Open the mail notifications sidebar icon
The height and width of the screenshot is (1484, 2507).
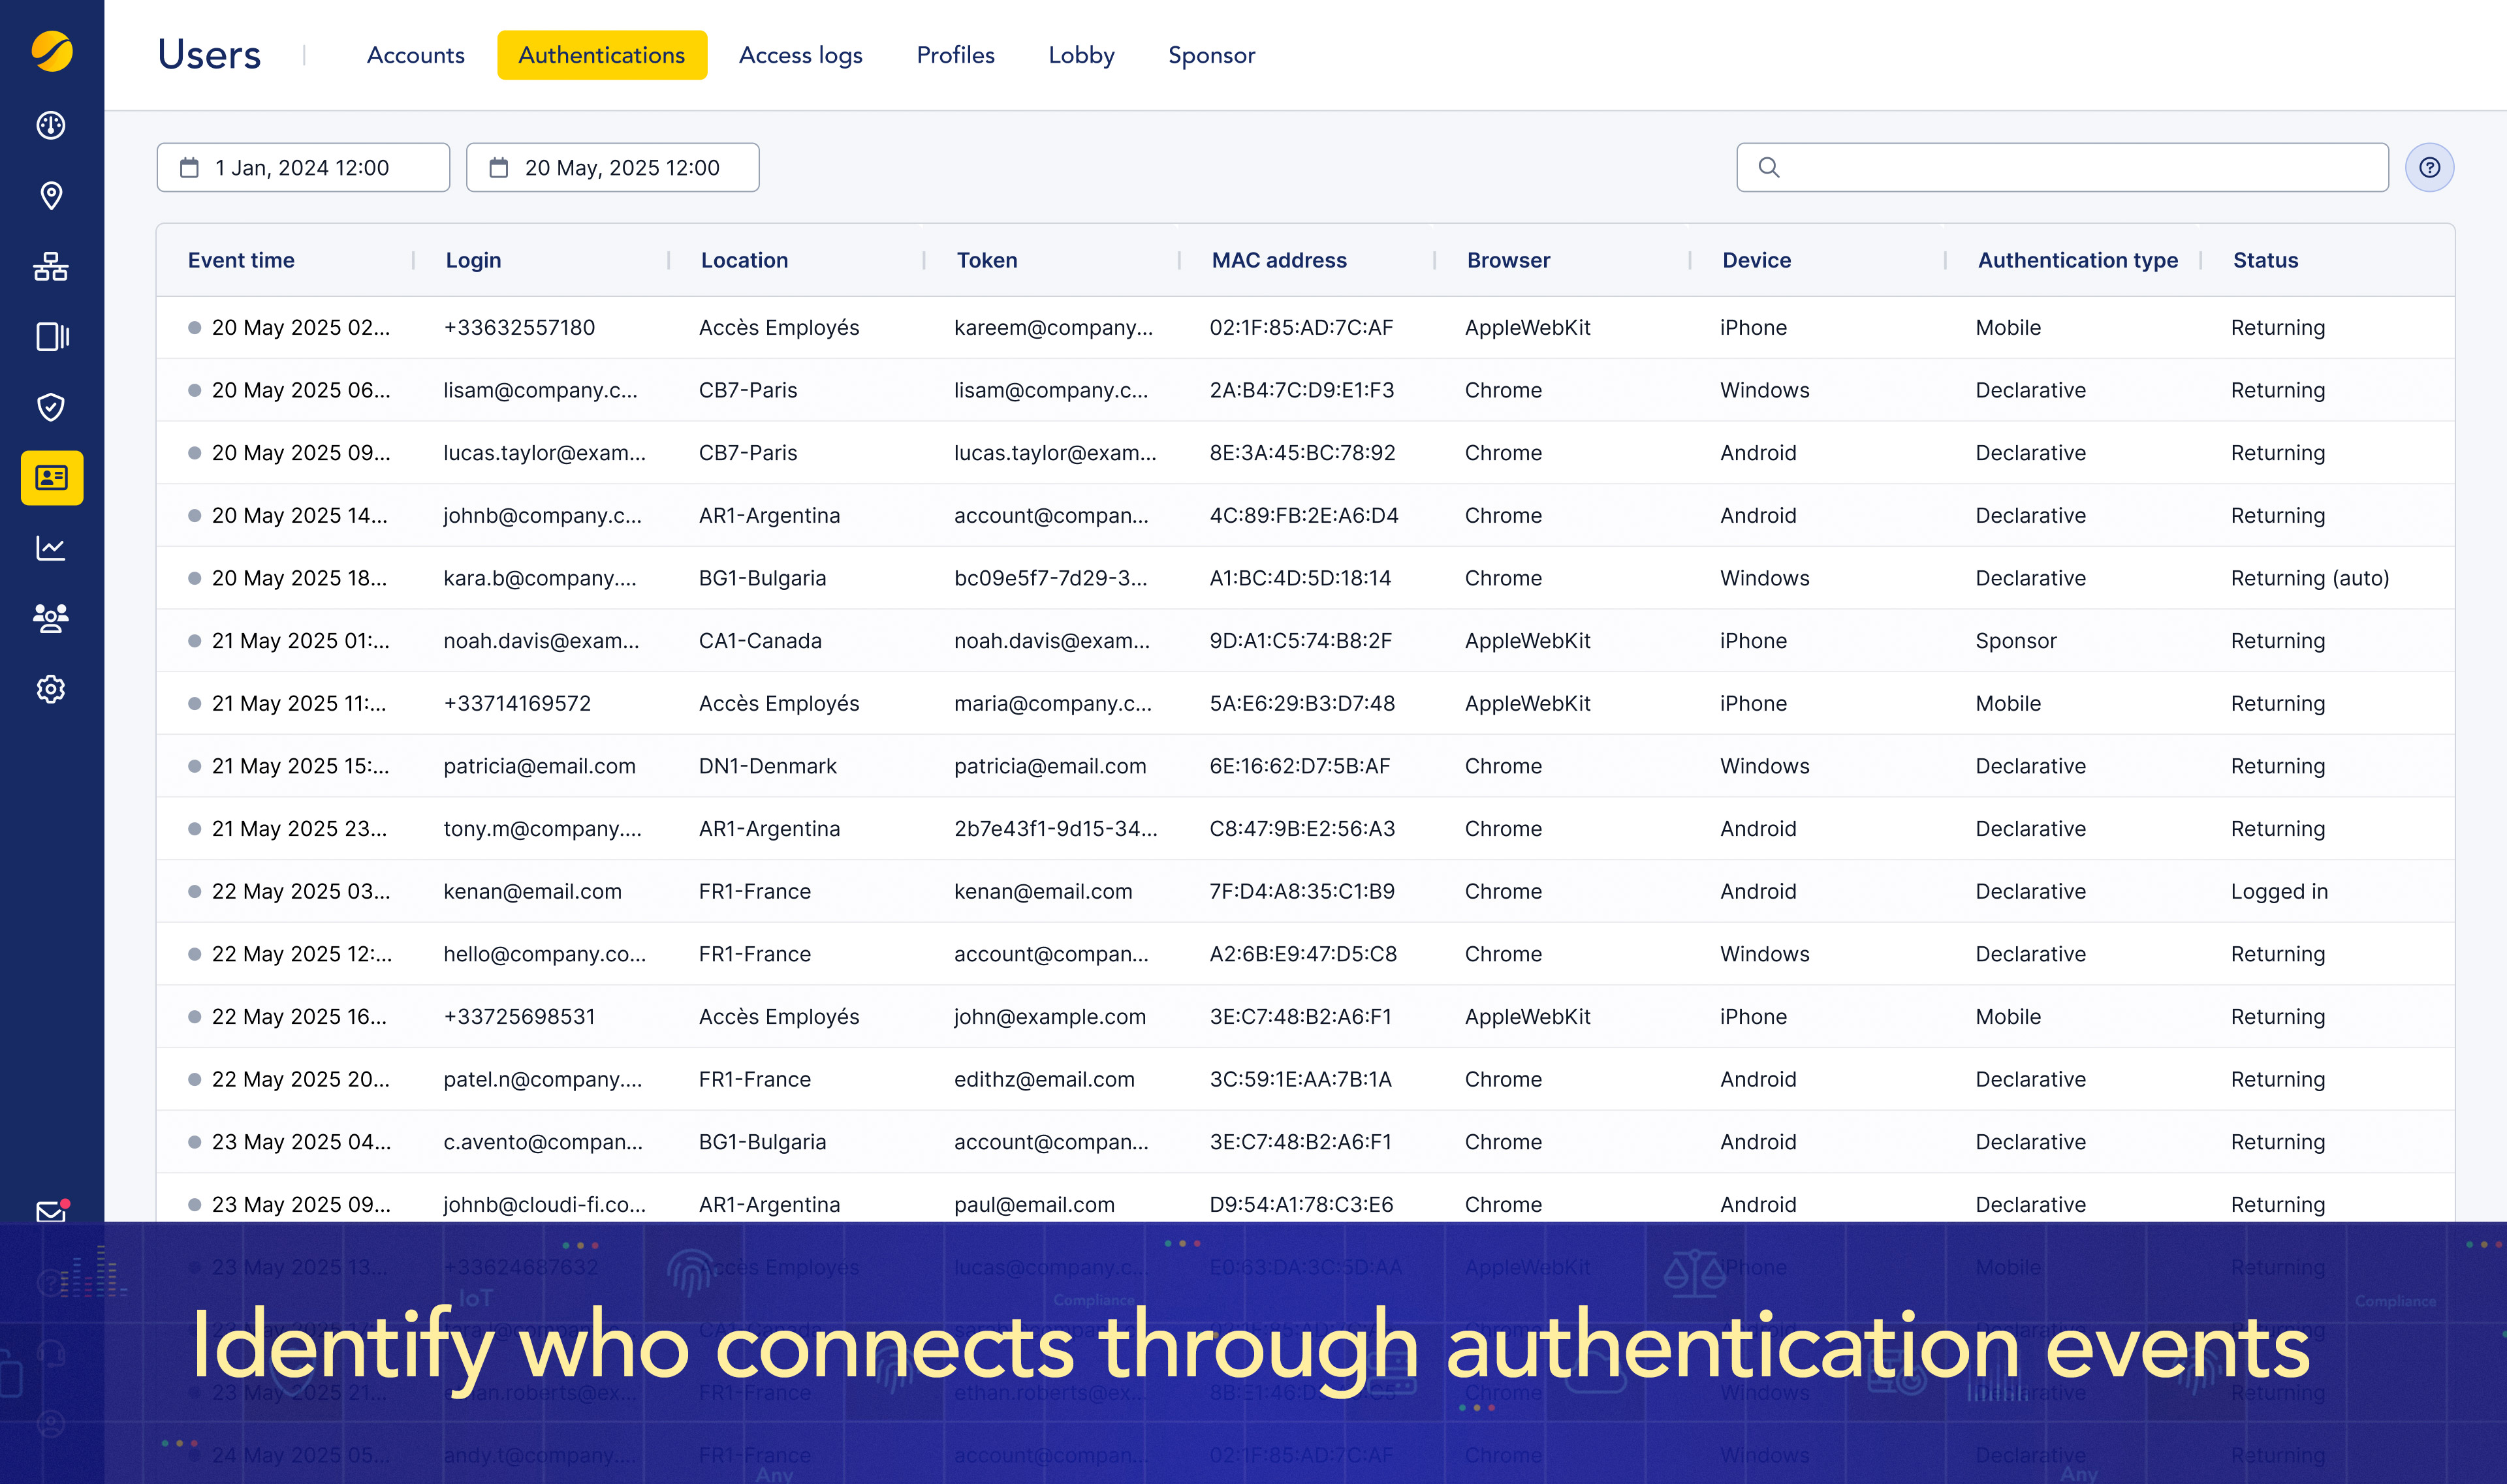point(51,1211)
